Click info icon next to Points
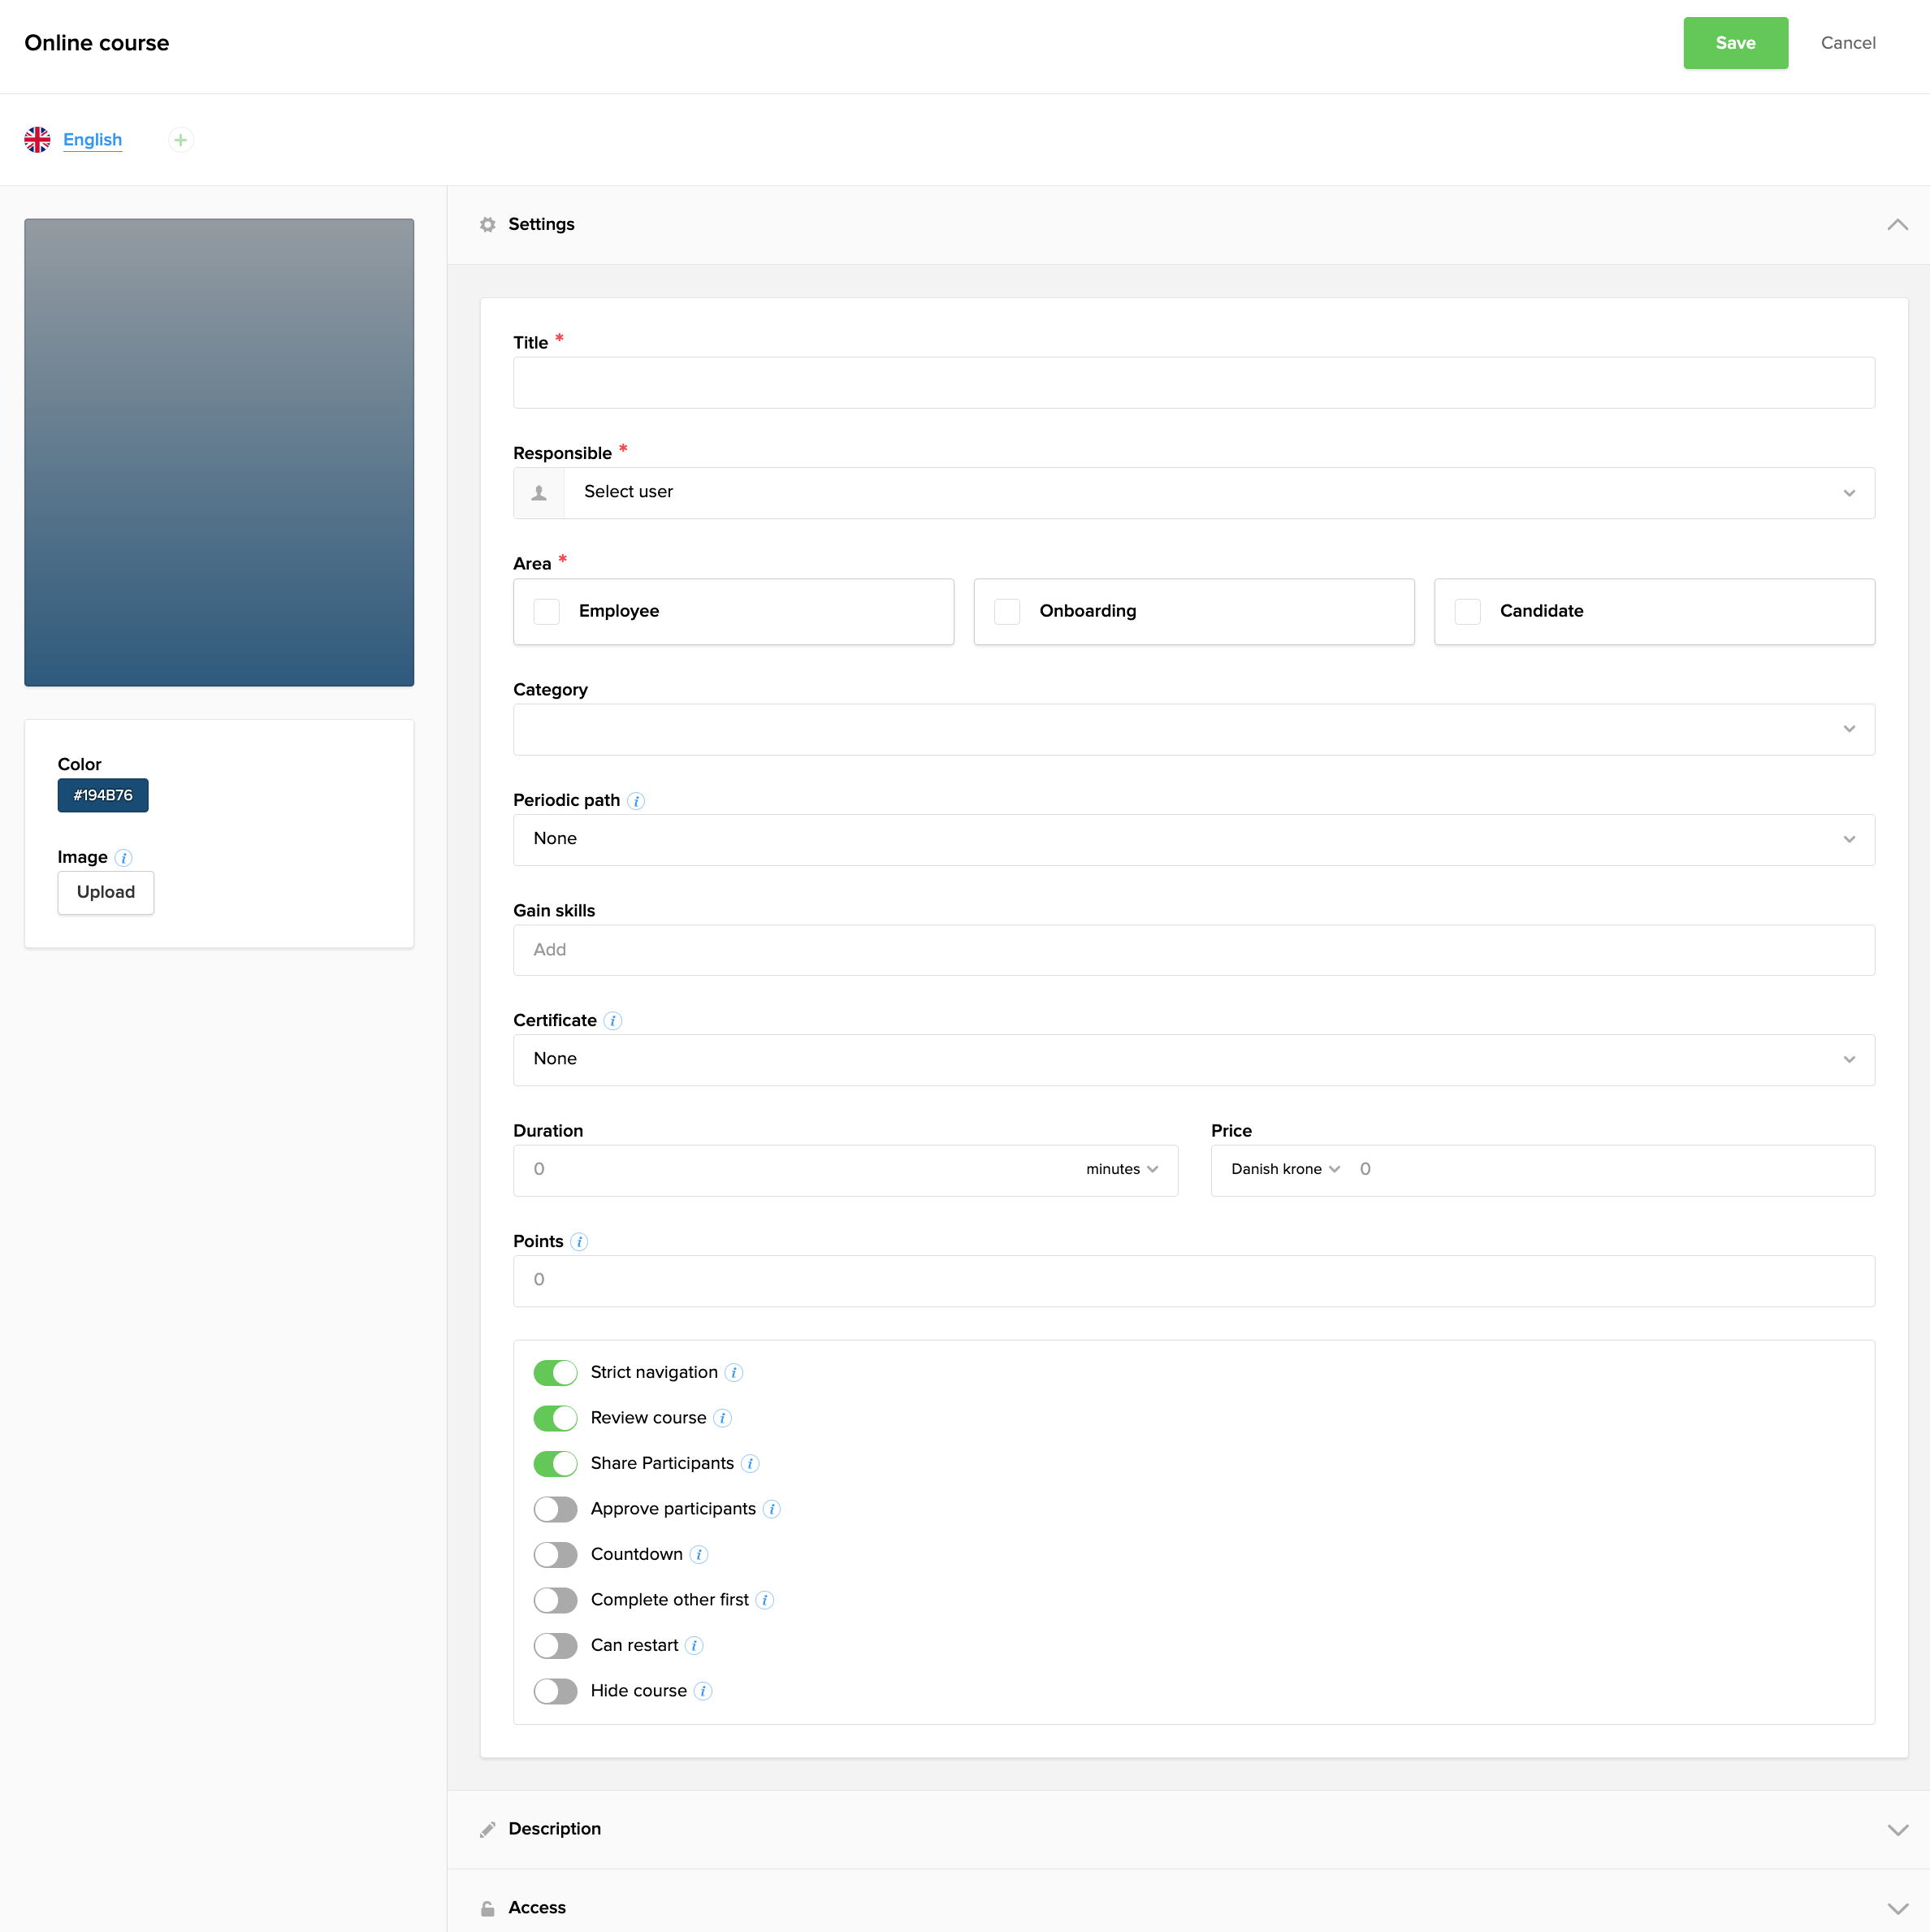 [579, 1242]
